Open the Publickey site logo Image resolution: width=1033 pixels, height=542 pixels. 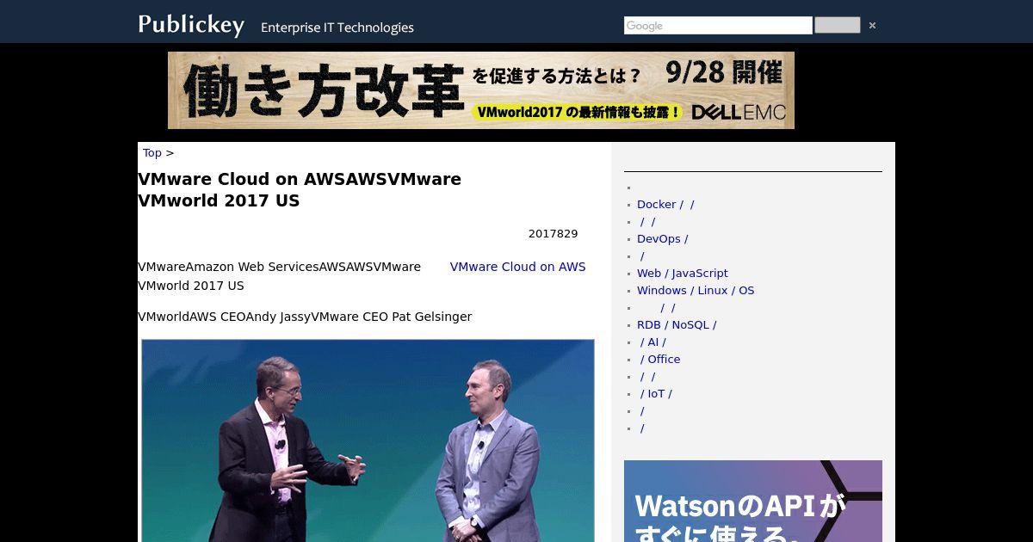pyautogui.click(x=191, y=25)
